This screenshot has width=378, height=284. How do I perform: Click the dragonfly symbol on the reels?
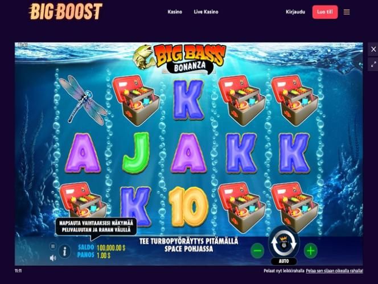click(82, 100)
